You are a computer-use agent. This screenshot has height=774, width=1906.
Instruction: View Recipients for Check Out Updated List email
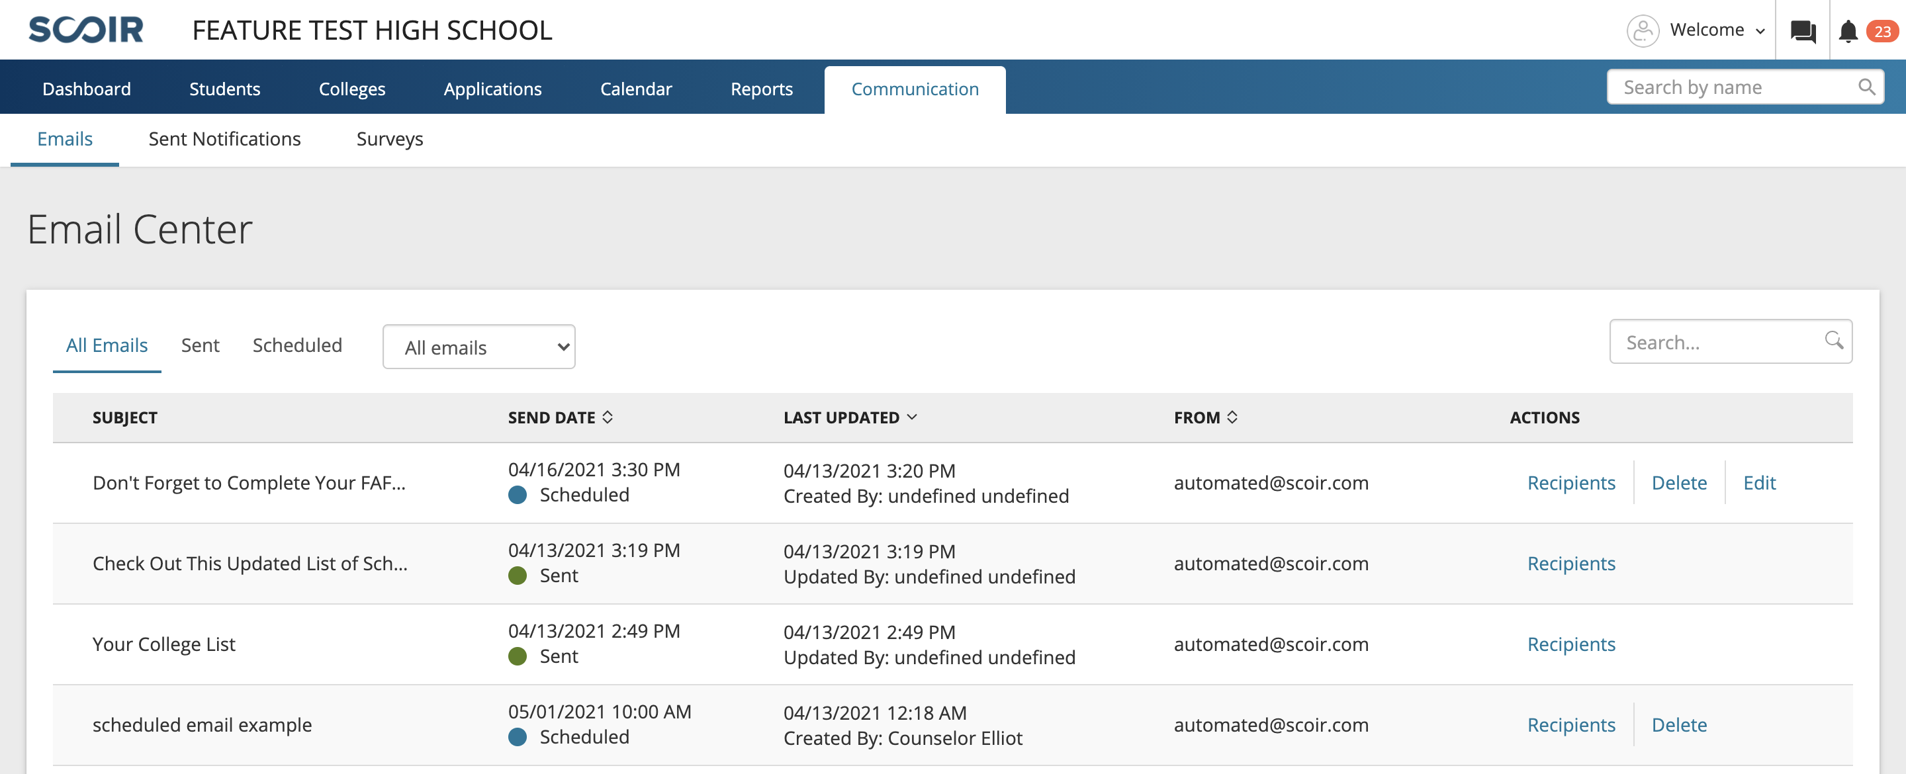[x=1571, y=564]
